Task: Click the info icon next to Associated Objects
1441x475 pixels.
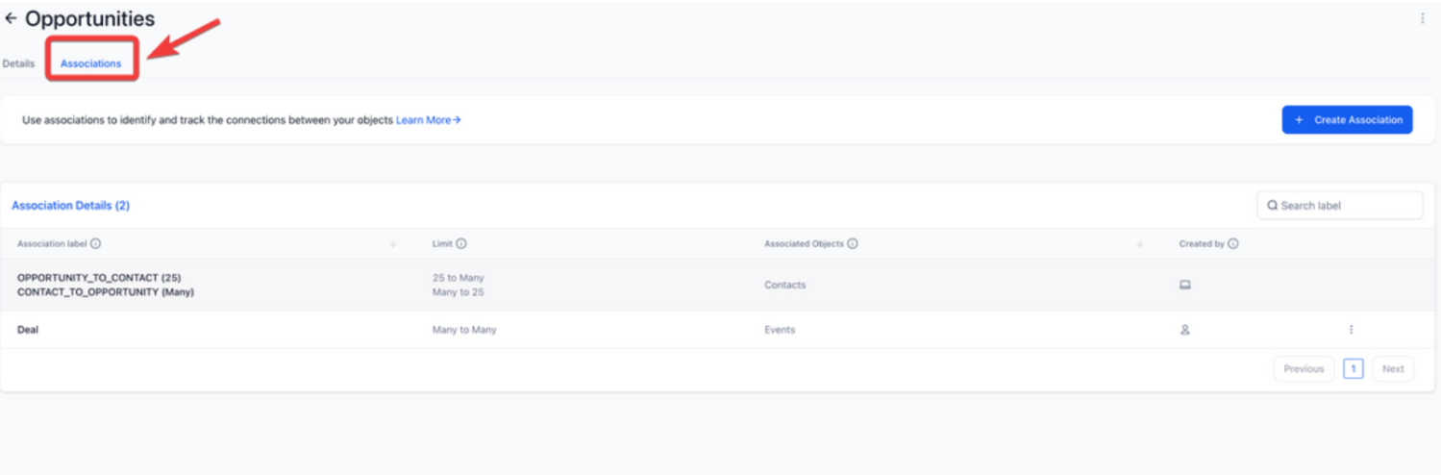Action: [853, 244]
